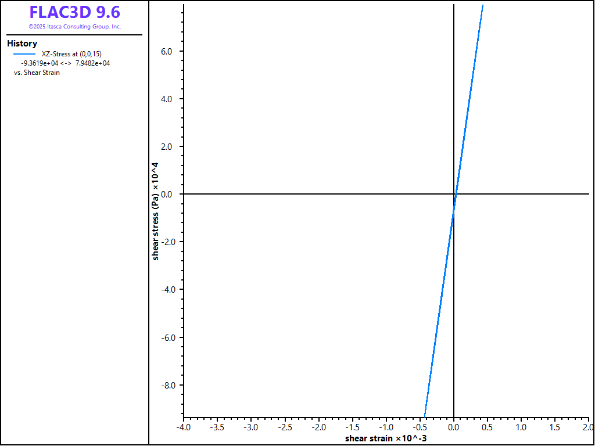This screenshot has height=446, width=595.
Task: Select the 6.0 tick label on the y-axis
Action: click(x=167, y=51)
